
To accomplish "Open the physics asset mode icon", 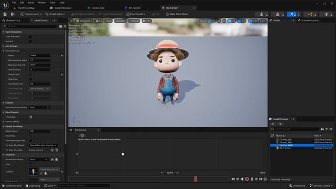I will pos(326,14).
